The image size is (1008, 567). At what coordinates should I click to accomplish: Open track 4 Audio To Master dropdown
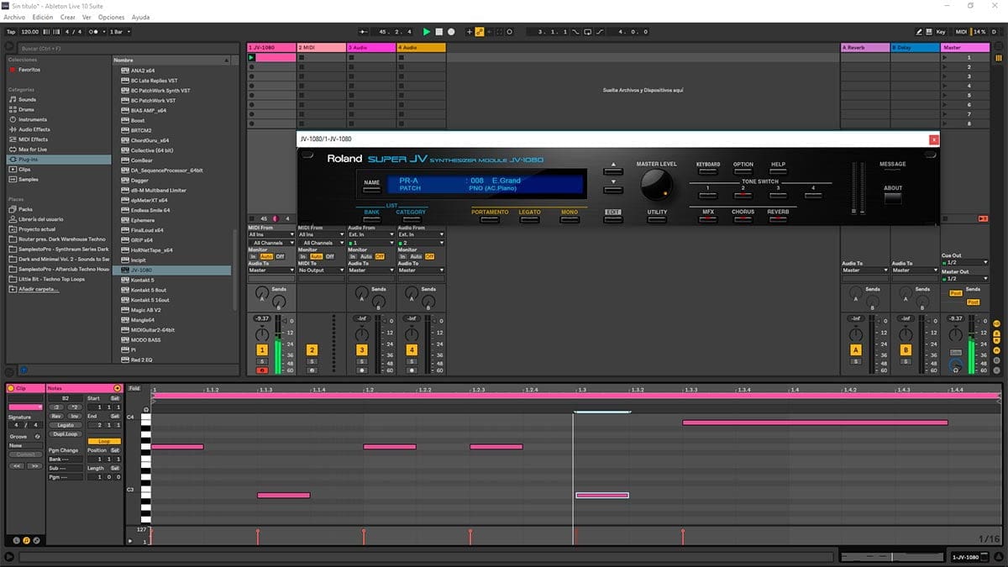tap(420, 270)
